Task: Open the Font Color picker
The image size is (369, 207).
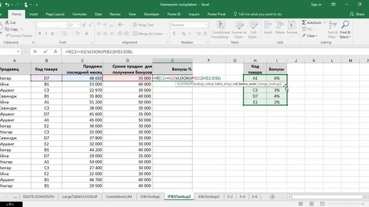Action: tap(88, 34)
